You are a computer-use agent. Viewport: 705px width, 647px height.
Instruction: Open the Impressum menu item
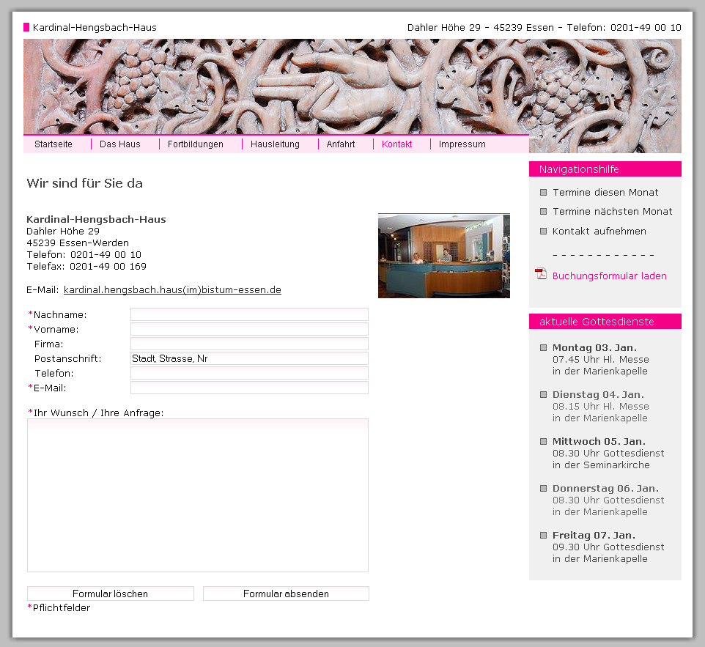pos(462,144)
